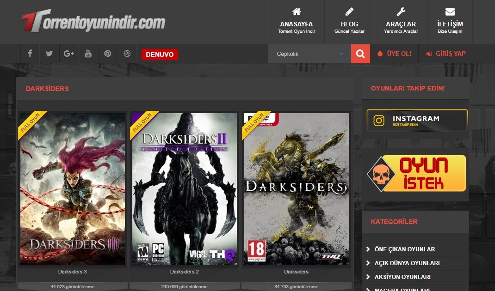
Task: Open the Facebook social icon
Action: pyautogui.click(x=30, y=54)
